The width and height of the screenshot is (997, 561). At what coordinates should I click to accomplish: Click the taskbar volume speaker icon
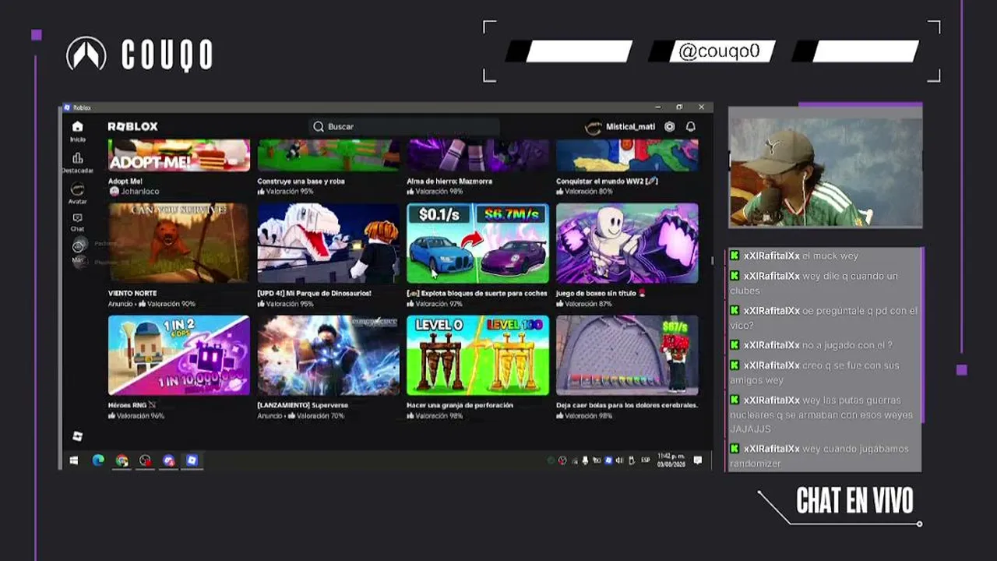pyautogui.click(x=619, y=460)
